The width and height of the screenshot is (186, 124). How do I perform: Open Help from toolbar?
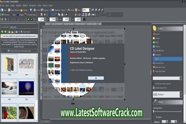click(71, 10)
